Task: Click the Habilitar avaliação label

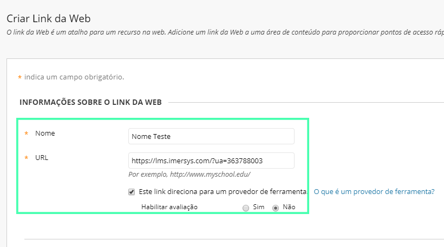Action: [x=169, y=207]
